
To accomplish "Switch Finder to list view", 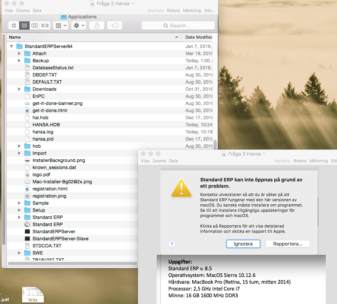I will click(24, 25).
